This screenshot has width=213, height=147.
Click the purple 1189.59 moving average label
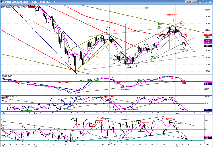pos(208,41)
